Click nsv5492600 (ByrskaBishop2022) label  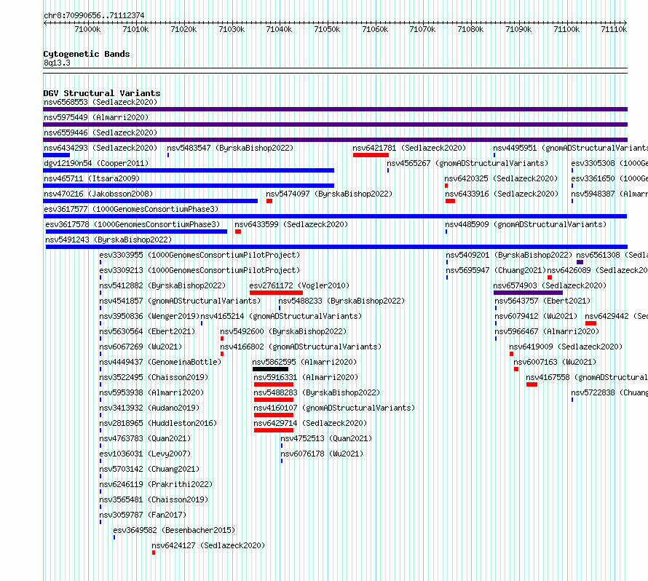(283, 331)
